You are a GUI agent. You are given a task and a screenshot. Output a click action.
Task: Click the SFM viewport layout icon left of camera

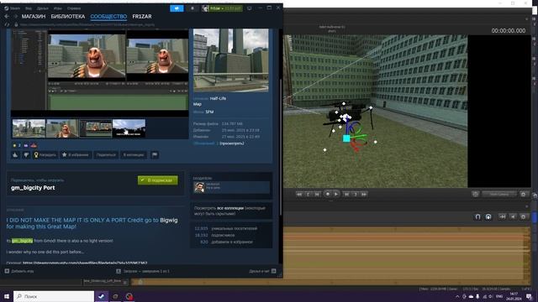tap(475, 194)
